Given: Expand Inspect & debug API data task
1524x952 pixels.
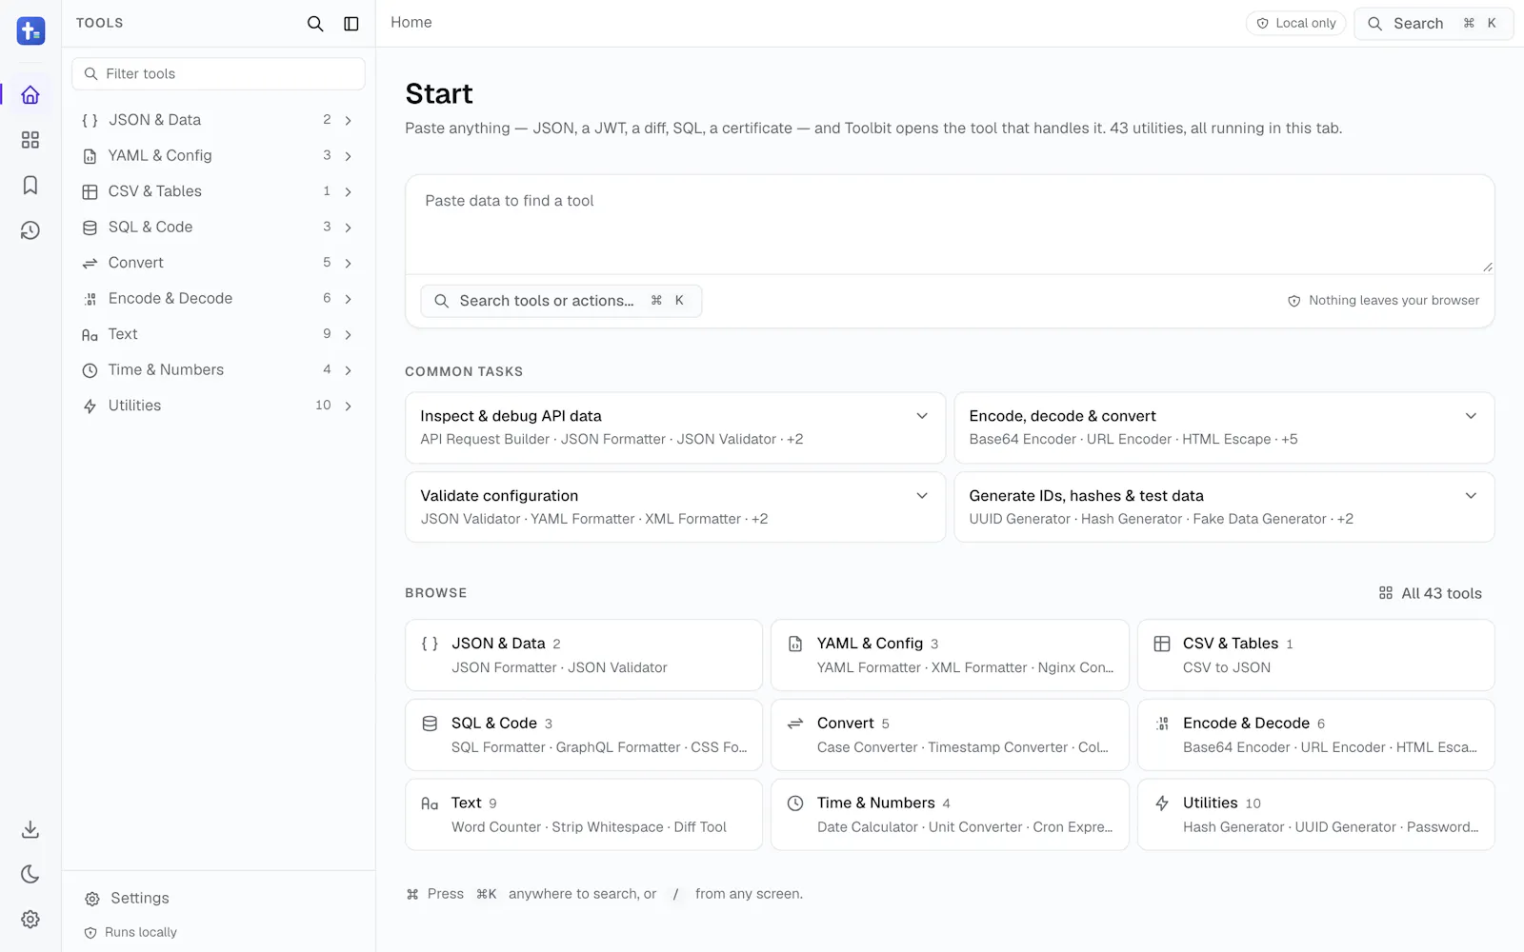Looking at the screenshot, I should point(675,427).
